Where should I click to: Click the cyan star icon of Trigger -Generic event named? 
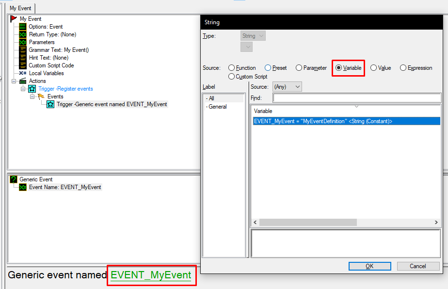50,104
